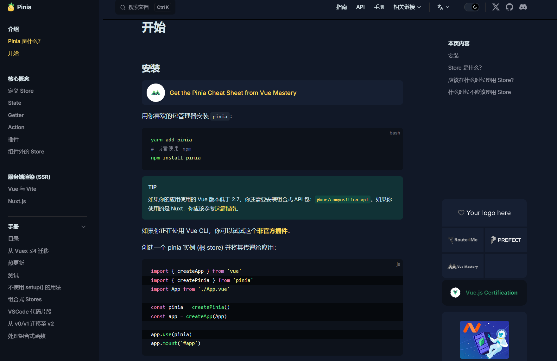
Task: Open sidebar item 组合式 Stores
Action: 25,299
